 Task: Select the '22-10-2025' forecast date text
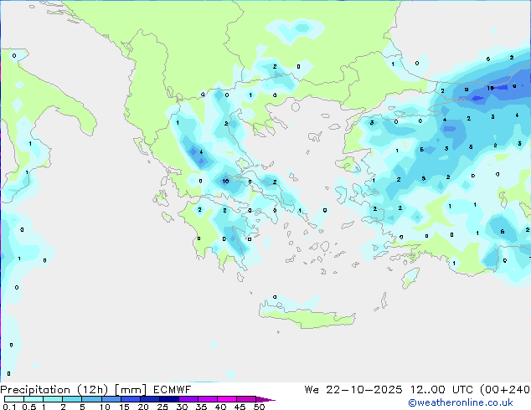pyautogui.click(x=364, y=390)
